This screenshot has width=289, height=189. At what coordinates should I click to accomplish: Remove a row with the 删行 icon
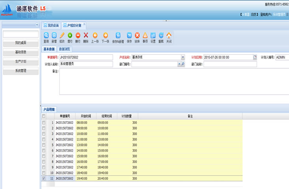78,36
